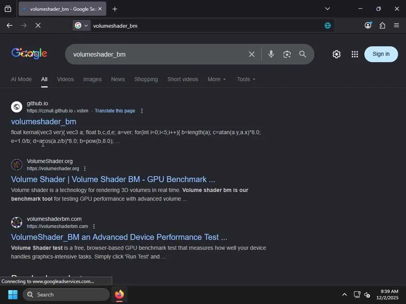Viewport: 406px width, 304px height.
Task: Select the All results tab
Action: pos(44,79)
